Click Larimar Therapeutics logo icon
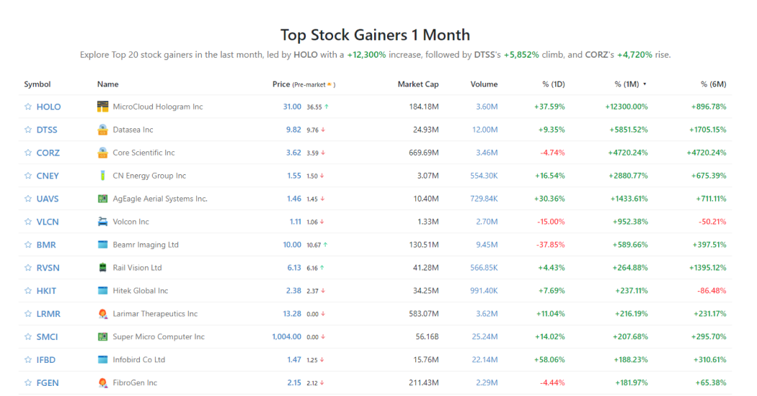 tap(102, 313)
